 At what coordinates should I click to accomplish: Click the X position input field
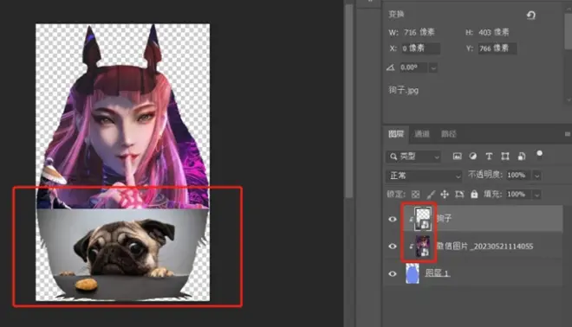click(421, 48)
